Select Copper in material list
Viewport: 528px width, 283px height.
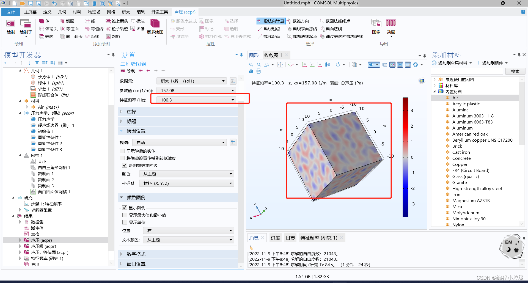(460, 164)
